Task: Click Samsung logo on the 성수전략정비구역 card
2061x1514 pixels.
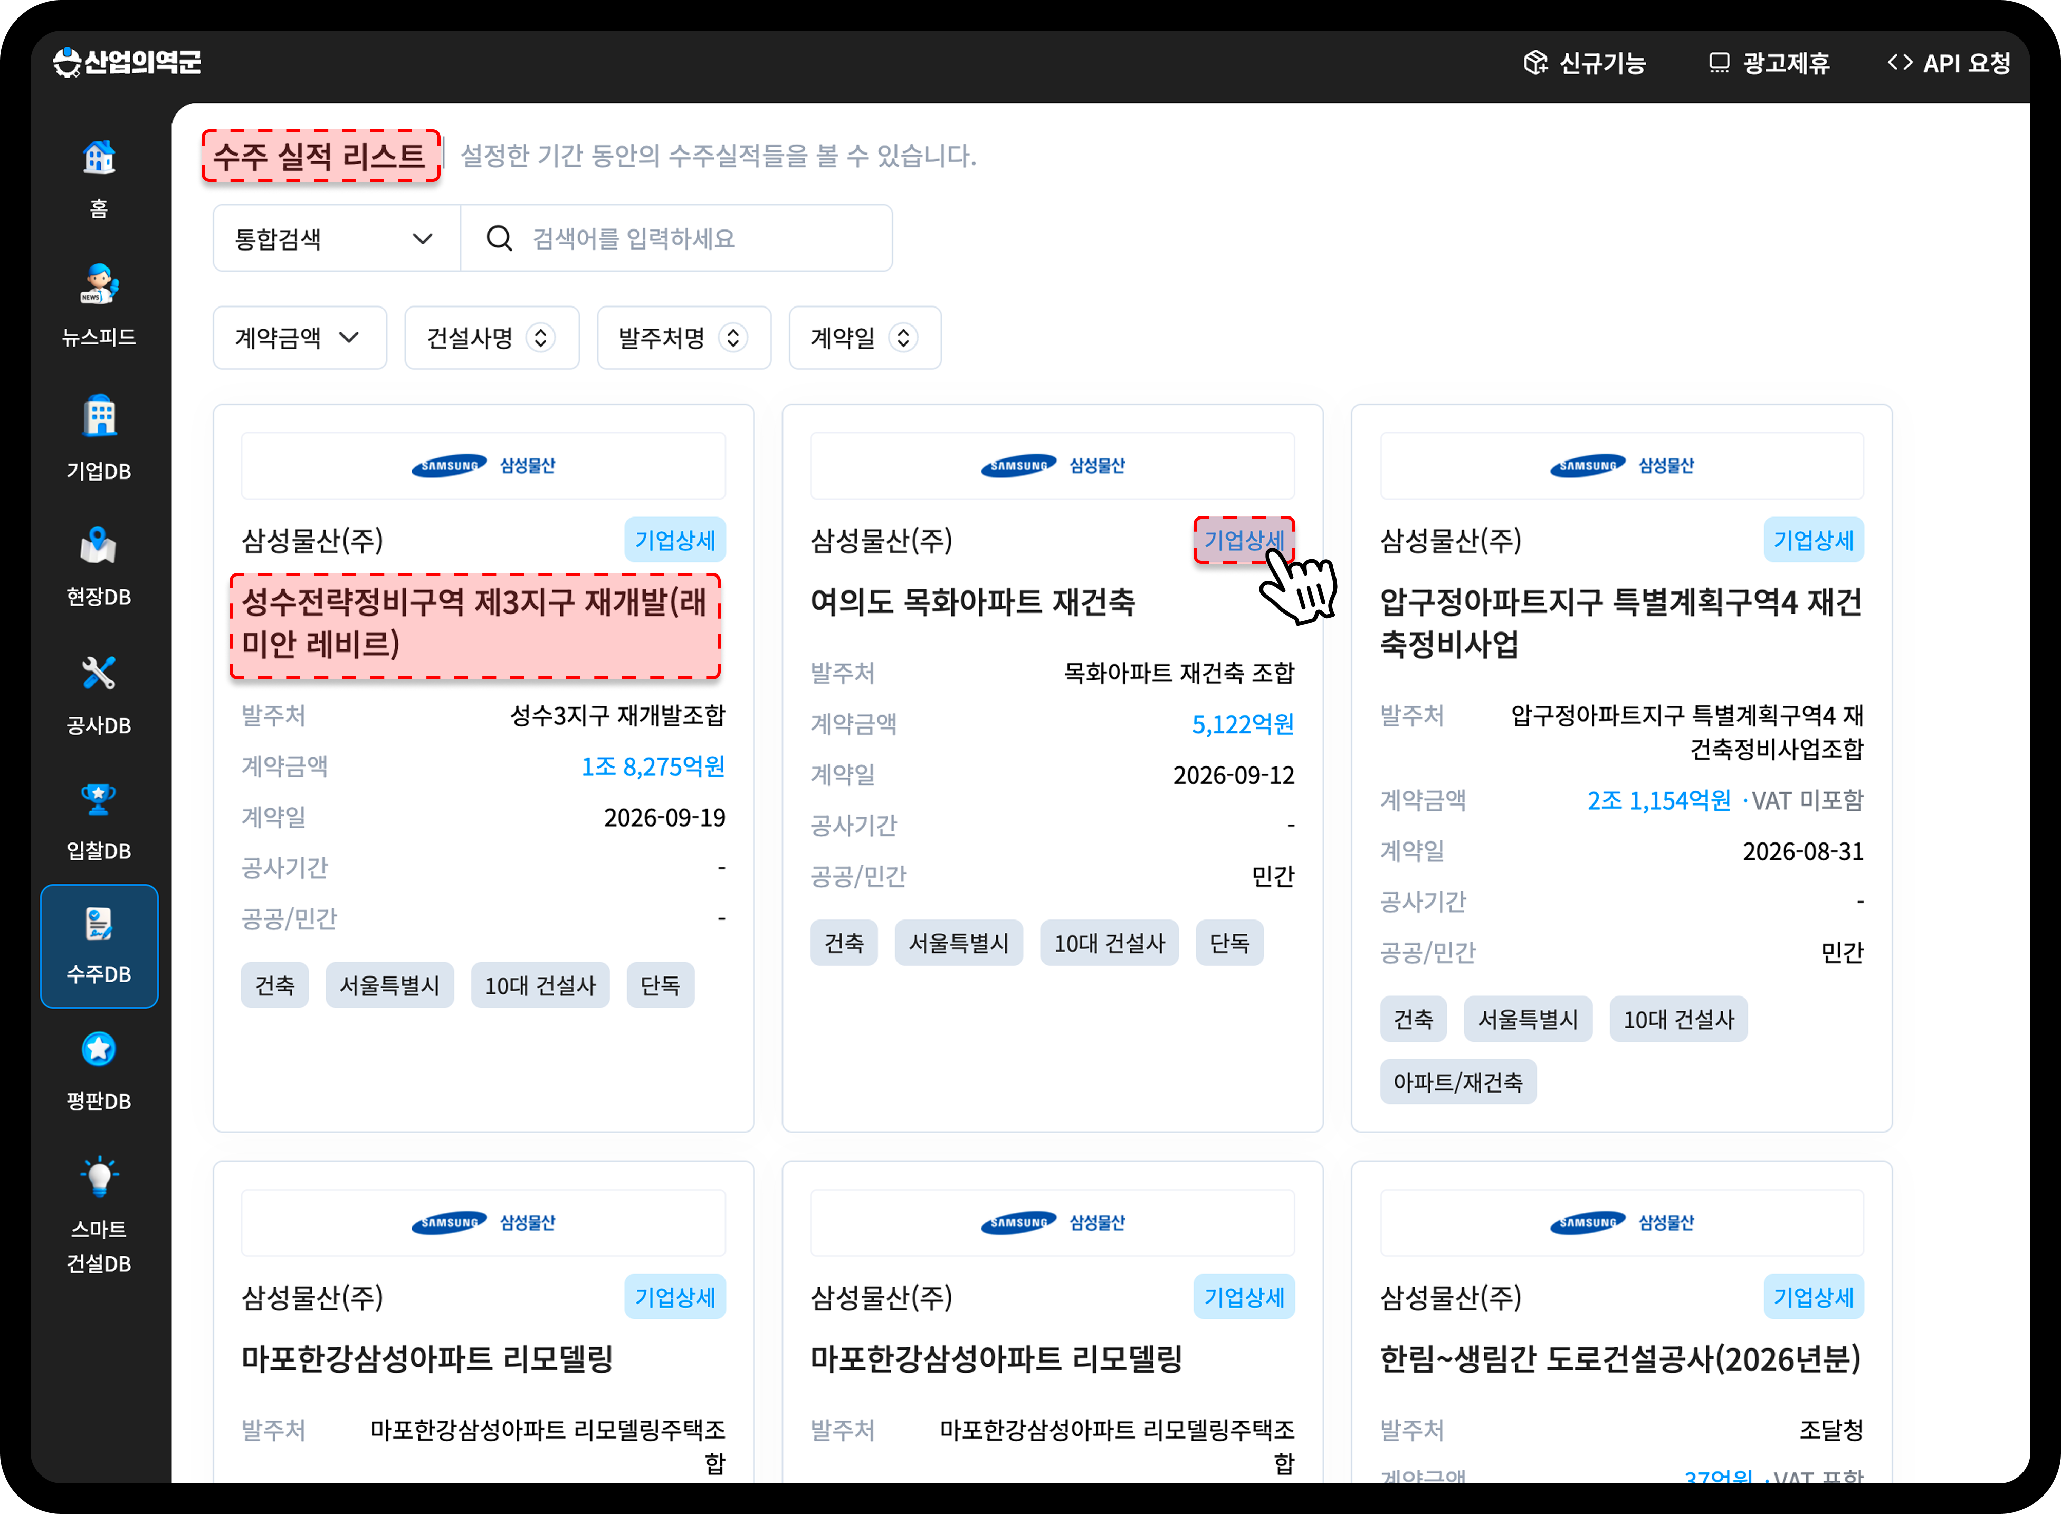Action: [483, 466]
